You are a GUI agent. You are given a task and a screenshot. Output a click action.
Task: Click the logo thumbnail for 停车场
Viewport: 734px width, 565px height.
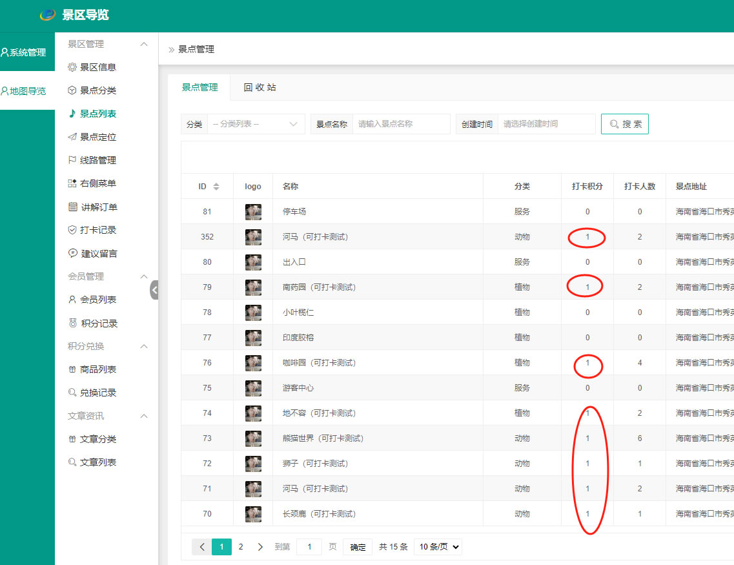click(253, 212)
